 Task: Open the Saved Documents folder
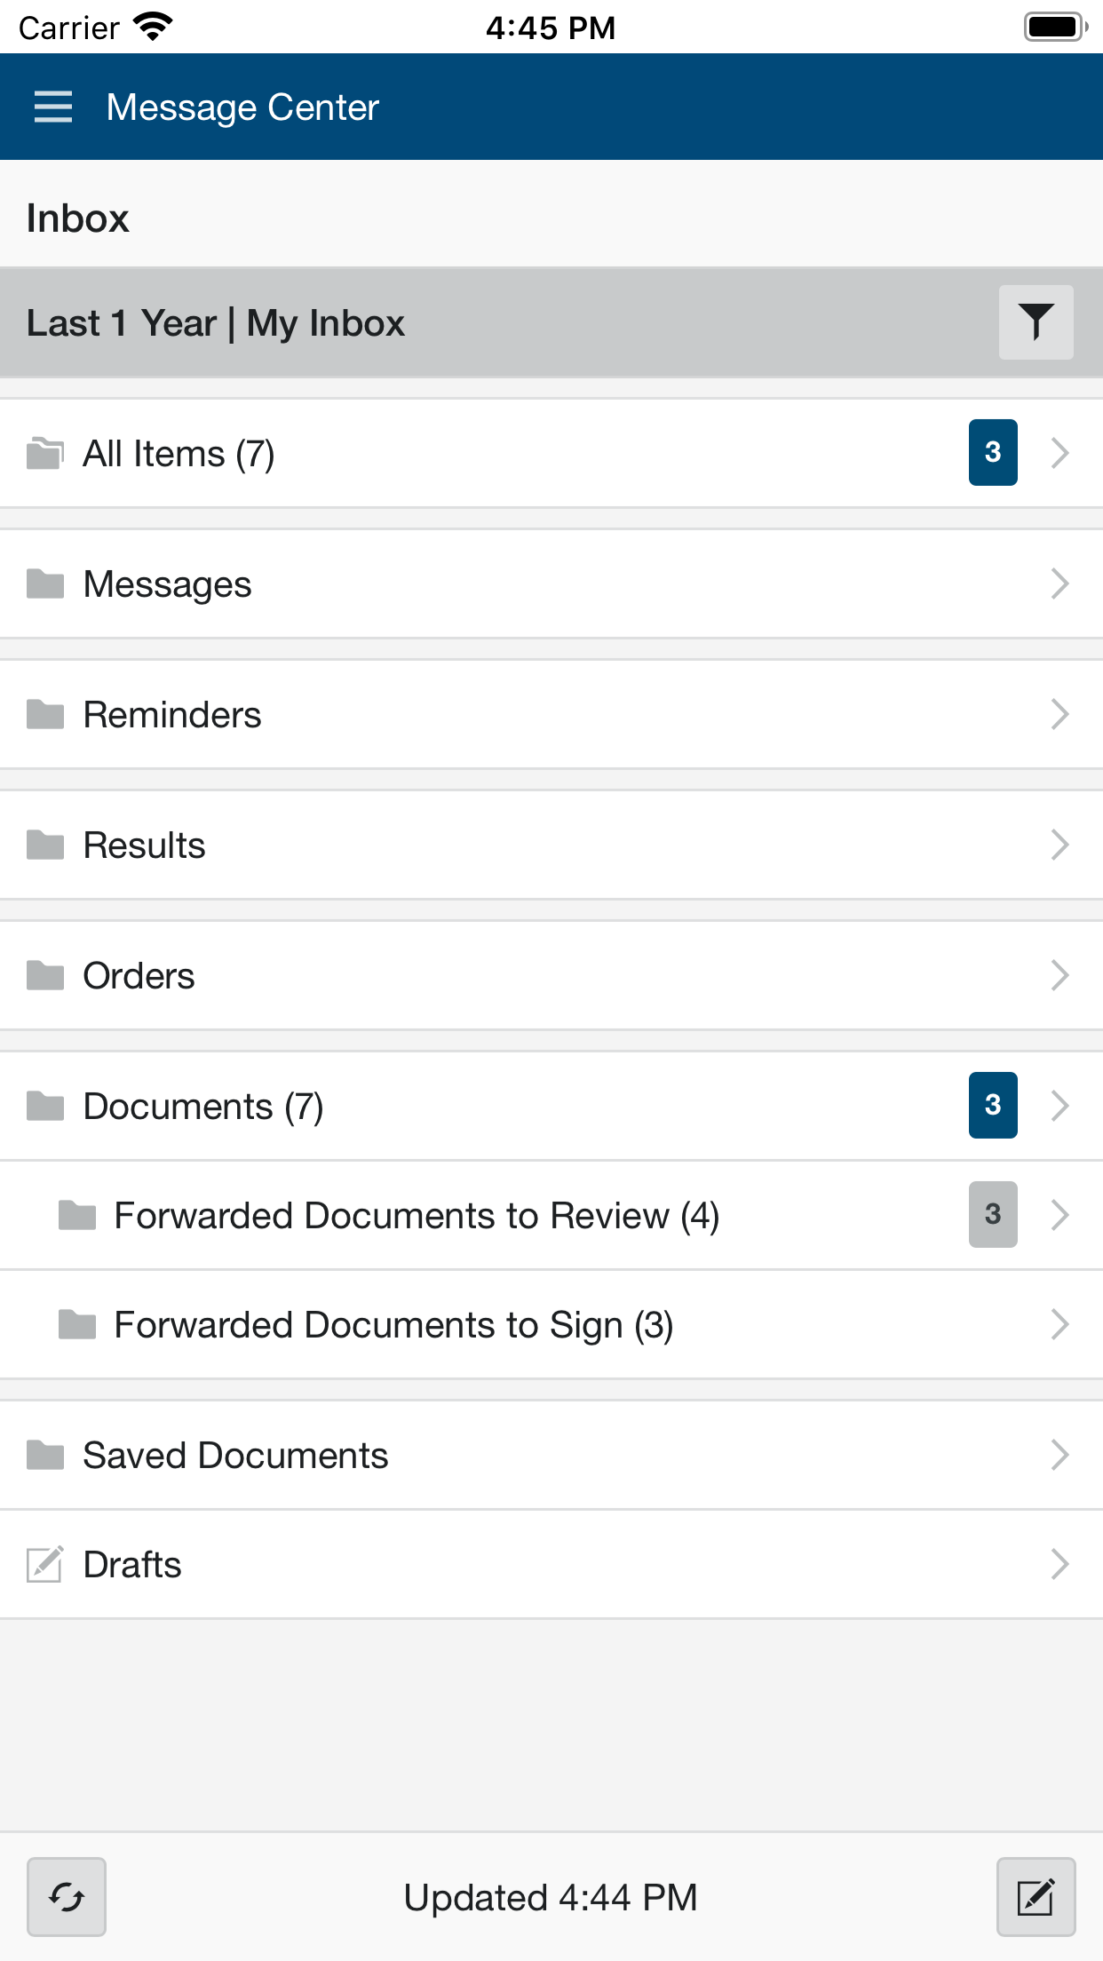coord(235,1456)
